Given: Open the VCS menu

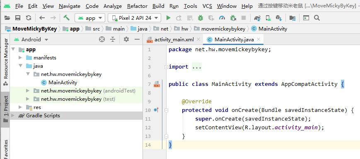Looking at the screenshot, I should [x=207, y=6].
